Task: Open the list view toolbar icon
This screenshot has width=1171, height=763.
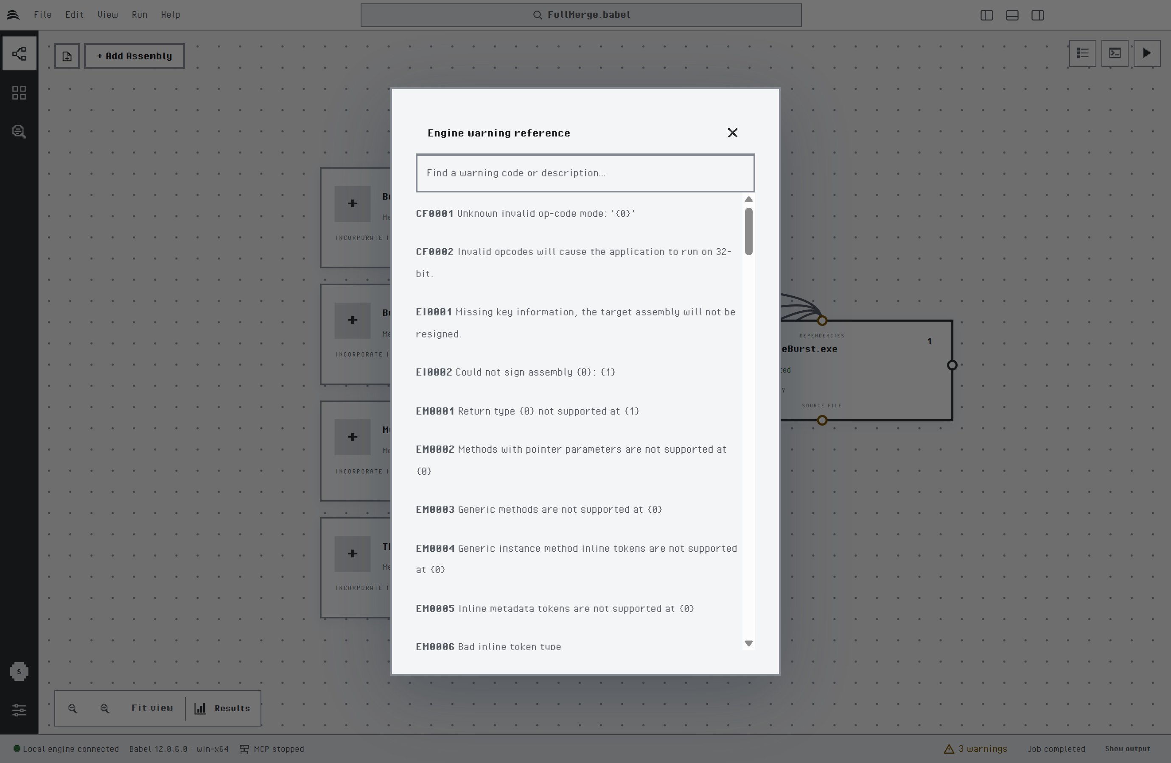Action: 1082,53
